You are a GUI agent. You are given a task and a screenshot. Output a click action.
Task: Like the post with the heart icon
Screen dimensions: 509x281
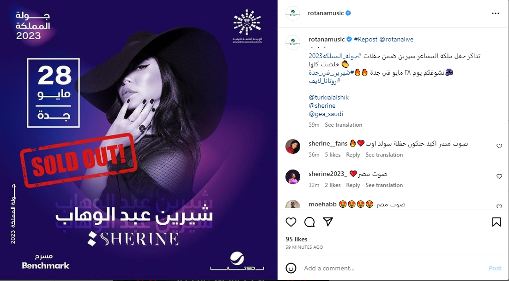(291, 222)
